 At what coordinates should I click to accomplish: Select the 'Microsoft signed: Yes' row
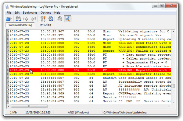90,35
